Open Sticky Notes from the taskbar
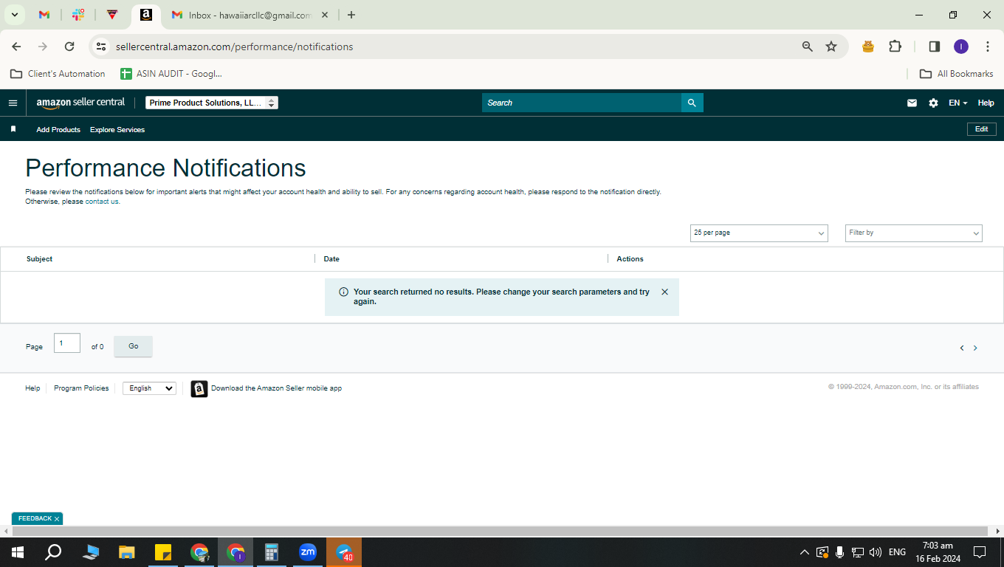Screen dimensions: 1004x567 163,552
